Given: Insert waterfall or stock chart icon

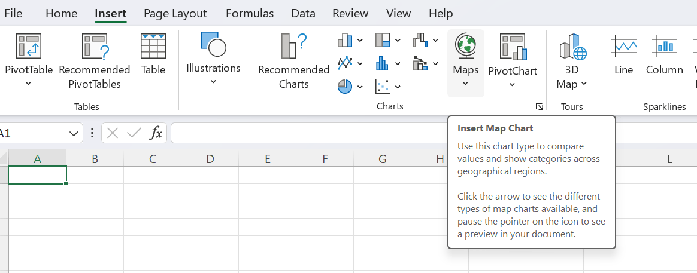Looking at the screenshot, I should tap(420, 41).
